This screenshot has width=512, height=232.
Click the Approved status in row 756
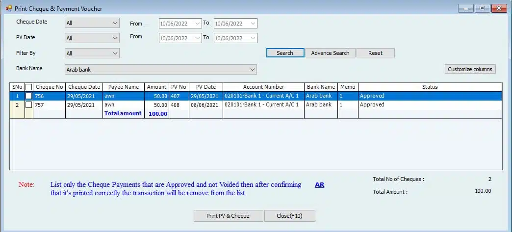pyautogui.click(x=430, y=96)
